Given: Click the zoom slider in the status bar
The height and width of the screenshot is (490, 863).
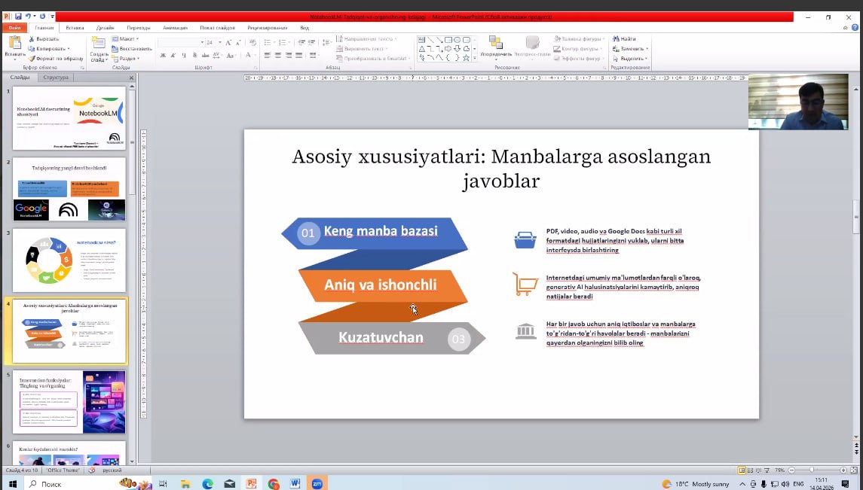Looking at the screenshot, I should 813,470.
